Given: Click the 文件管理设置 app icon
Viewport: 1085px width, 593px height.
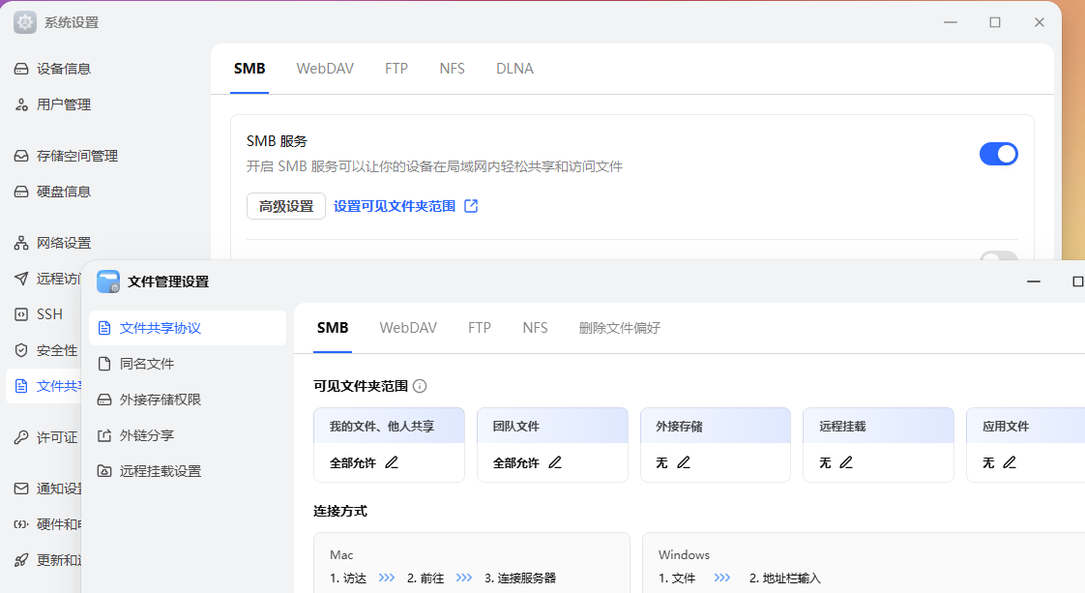Looking at the screenshot, I should point(108,282).
